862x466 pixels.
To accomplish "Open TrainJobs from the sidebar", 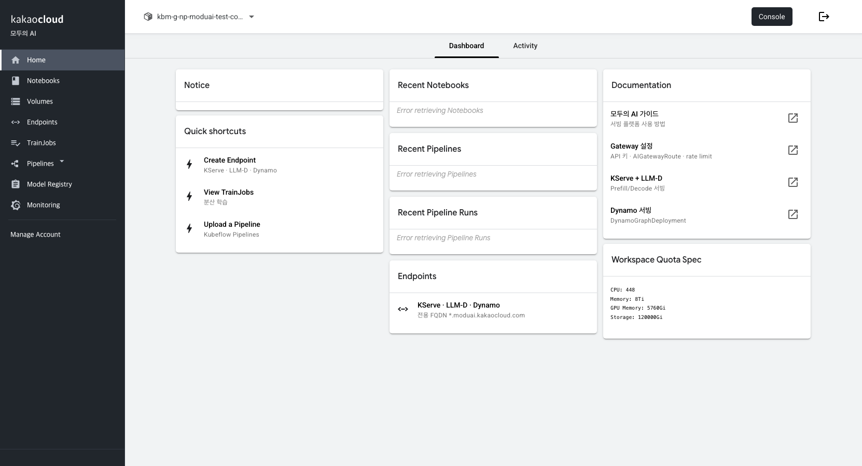I will 62,143.
